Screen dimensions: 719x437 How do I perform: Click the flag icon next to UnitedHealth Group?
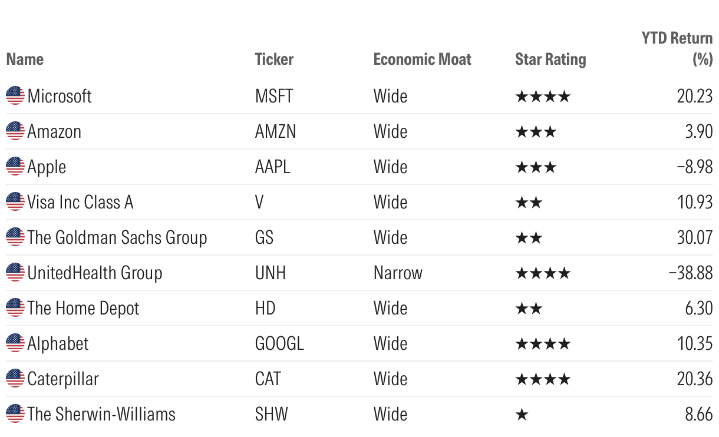click(15, 272)
